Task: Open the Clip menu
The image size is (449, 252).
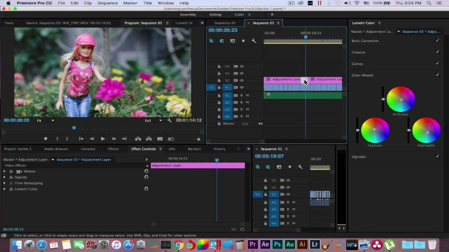Action: point(88,3)
